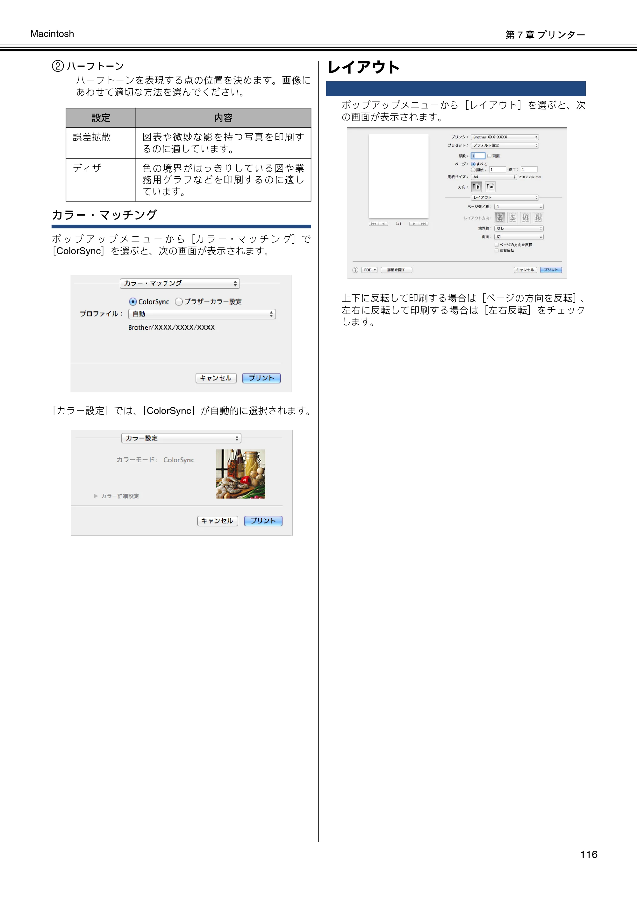Check the 左右反転 option

497,250
